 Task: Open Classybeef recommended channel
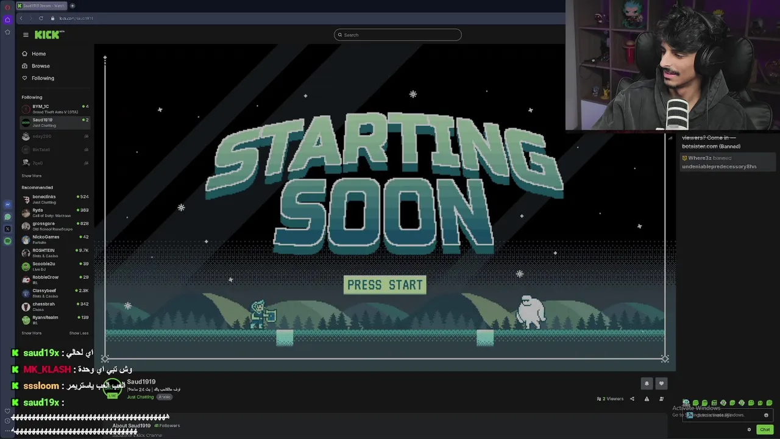point(55,293)
